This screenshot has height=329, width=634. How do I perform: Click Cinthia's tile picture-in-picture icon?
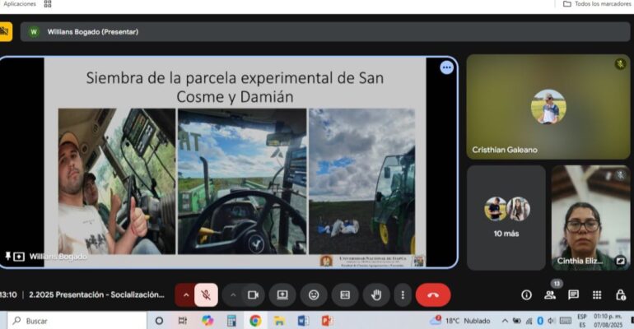pos(621,261)
